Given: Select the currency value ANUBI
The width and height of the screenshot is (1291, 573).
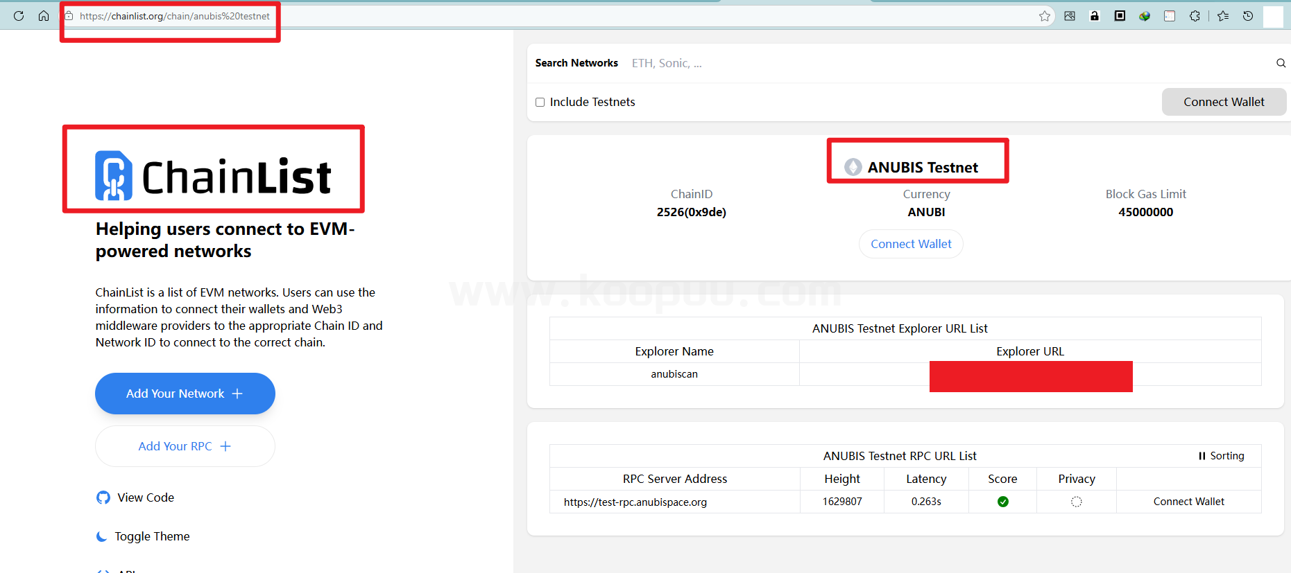Looking at the screenshot, I should (x=927, y=212).
